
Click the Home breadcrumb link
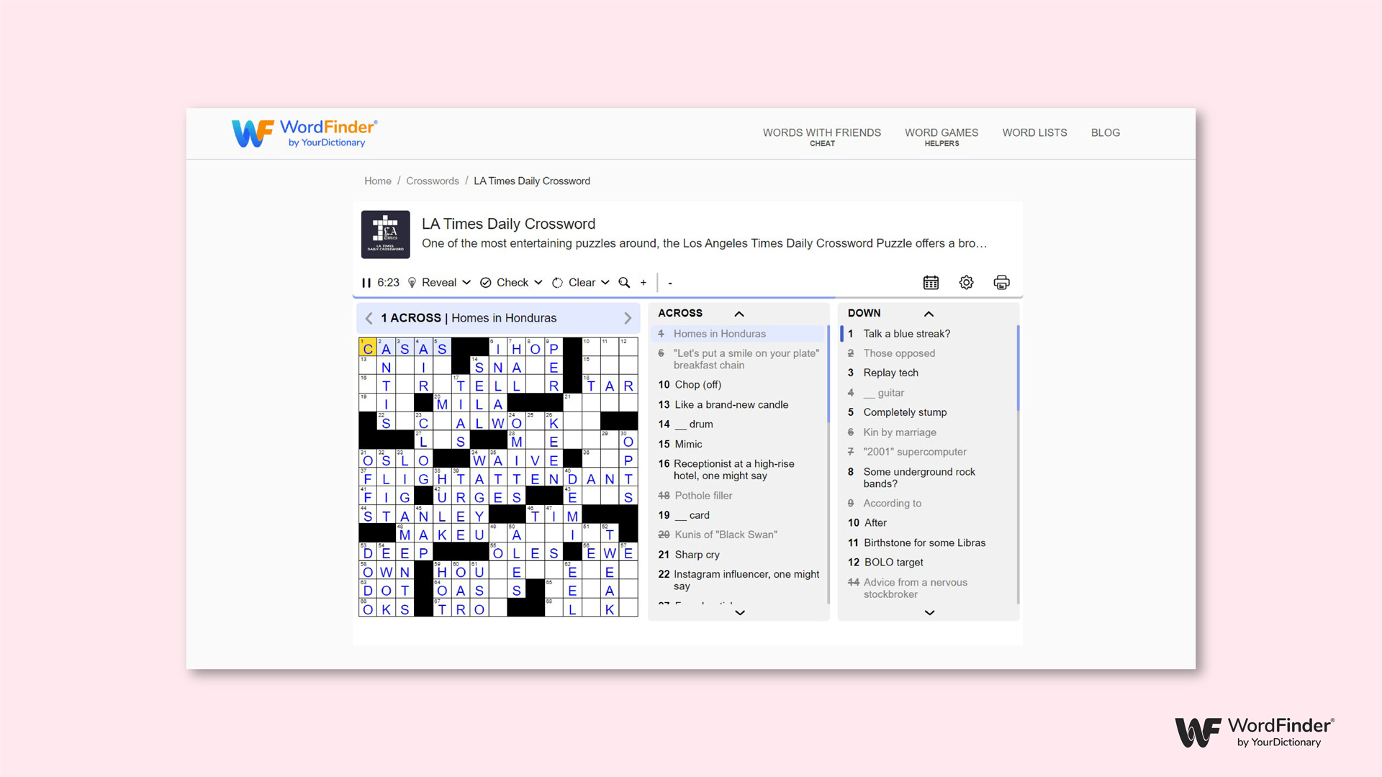tap(377, 181)
